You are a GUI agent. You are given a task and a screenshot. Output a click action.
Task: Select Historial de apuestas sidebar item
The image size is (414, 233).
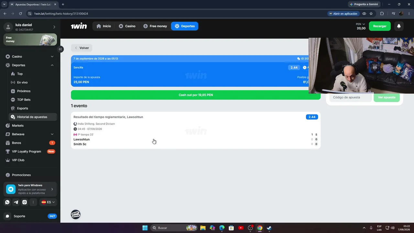coord(33,117)
